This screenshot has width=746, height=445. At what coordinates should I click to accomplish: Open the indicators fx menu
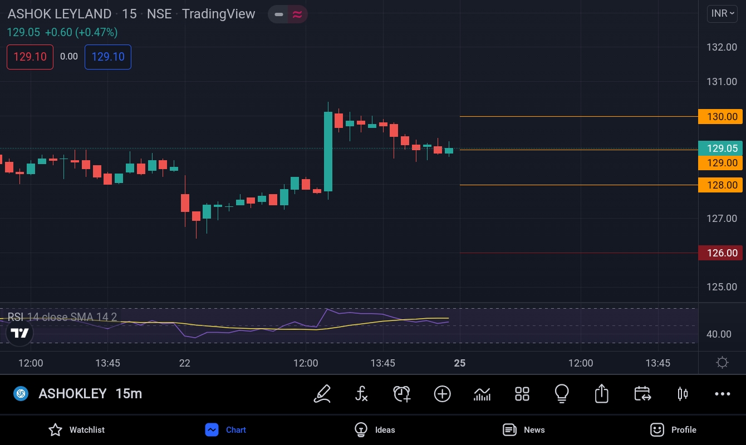362,394
